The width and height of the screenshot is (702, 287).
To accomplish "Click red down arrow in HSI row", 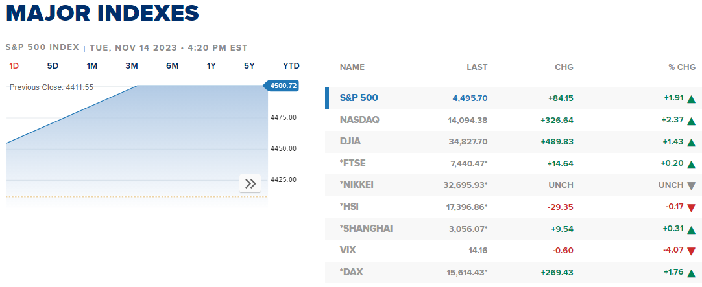I will coord(691,207).
